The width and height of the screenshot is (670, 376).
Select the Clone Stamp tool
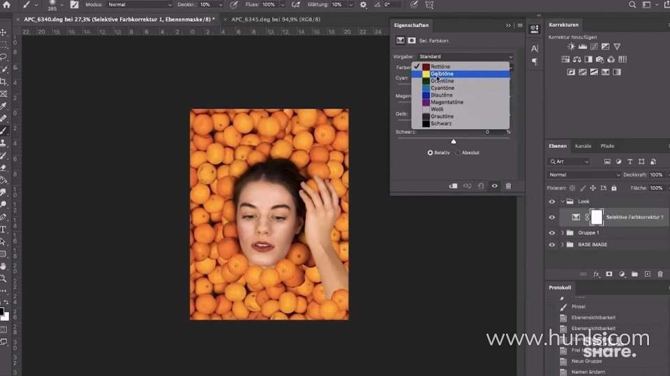tap(3, 142)
